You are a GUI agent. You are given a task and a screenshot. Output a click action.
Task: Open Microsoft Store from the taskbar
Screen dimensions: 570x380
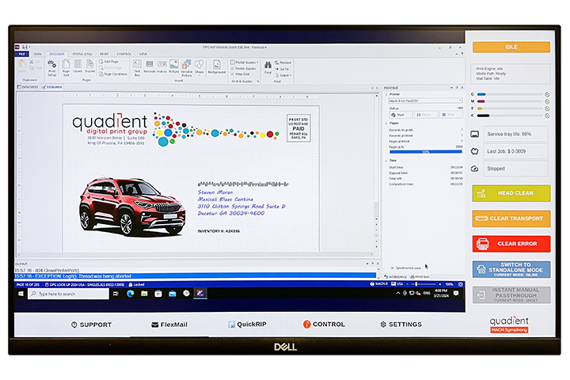coord(158,294)
